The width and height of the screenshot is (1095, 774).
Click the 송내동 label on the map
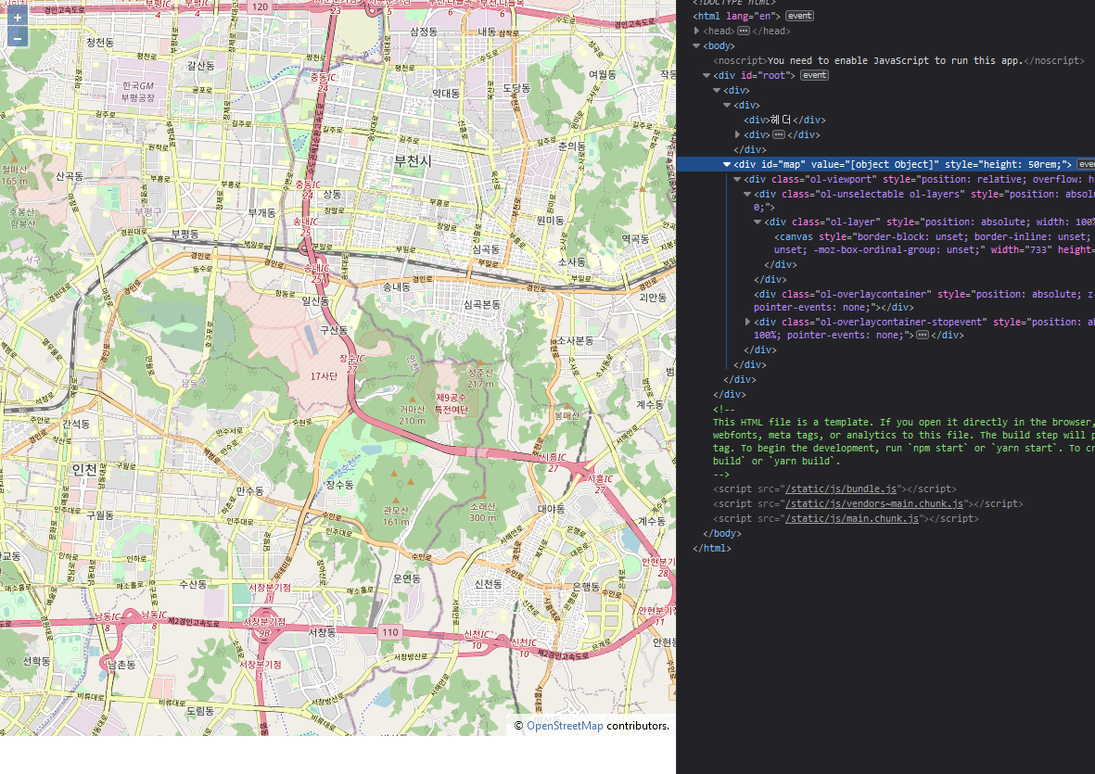tap(396, 286)
